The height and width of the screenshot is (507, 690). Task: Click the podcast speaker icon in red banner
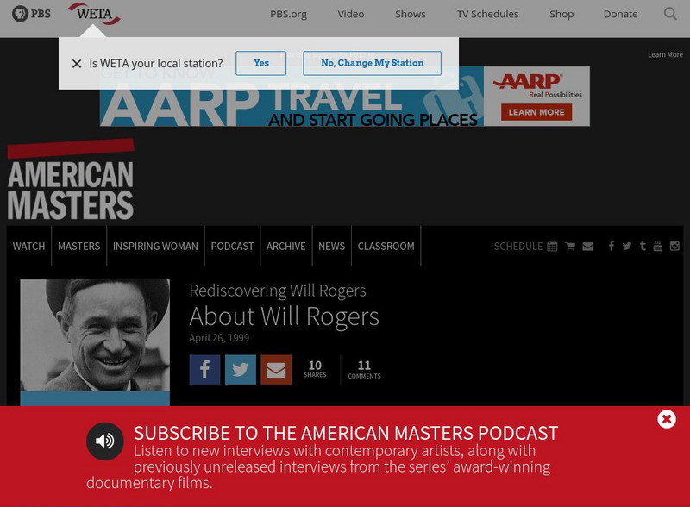[105, 440]
